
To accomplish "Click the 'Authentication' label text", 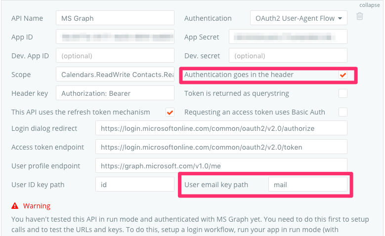I will pyautogui.click(x=208, y=18).
